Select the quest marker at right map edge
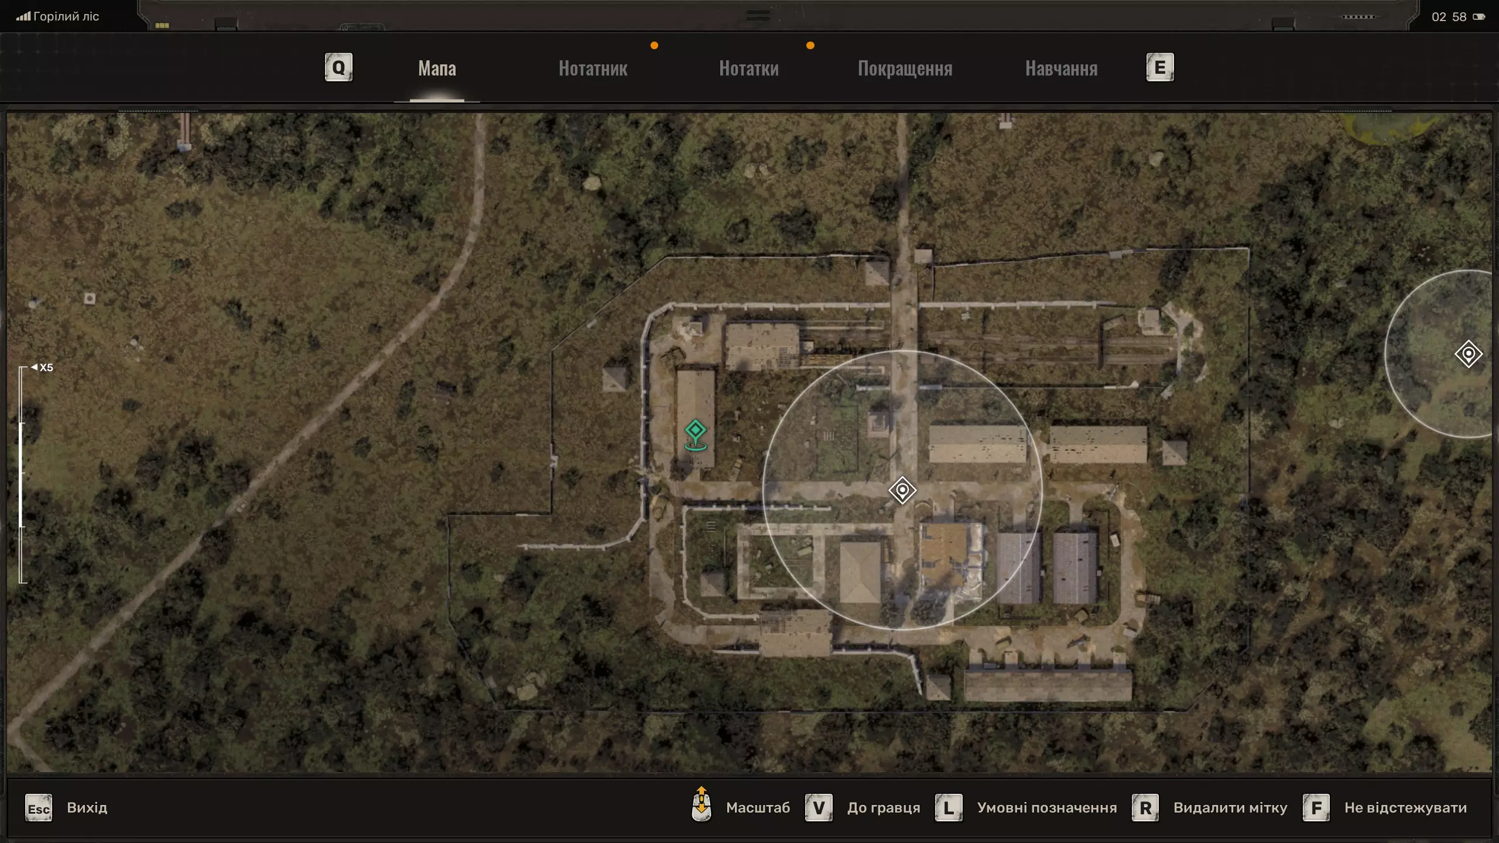This screenshot has width=1499, height=843. 1468,354
